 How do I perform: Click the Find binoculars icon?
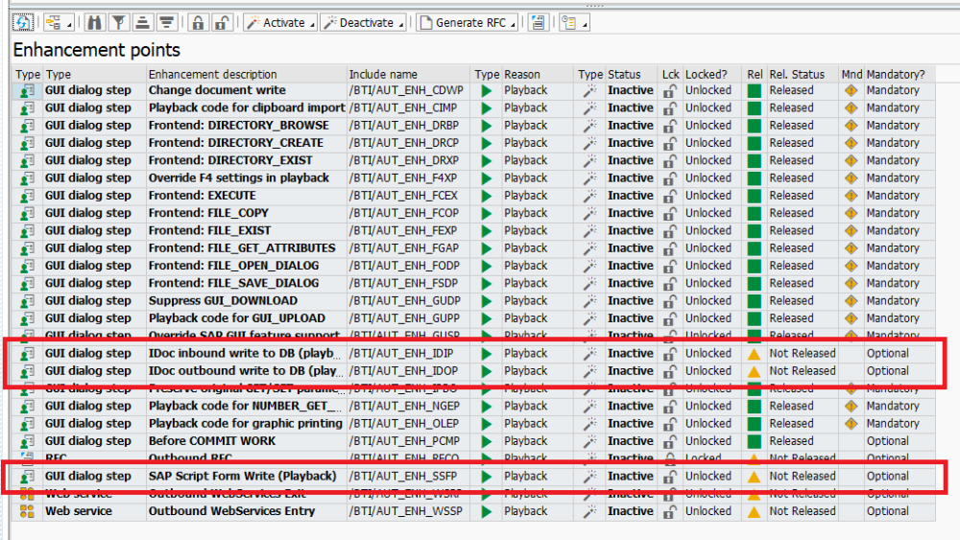(x=94, y=23)
